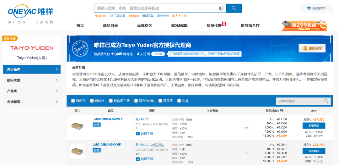Click the TE工具设备 hot-search link
Viewport: 339px width, 165px height.
click(117, 16)
